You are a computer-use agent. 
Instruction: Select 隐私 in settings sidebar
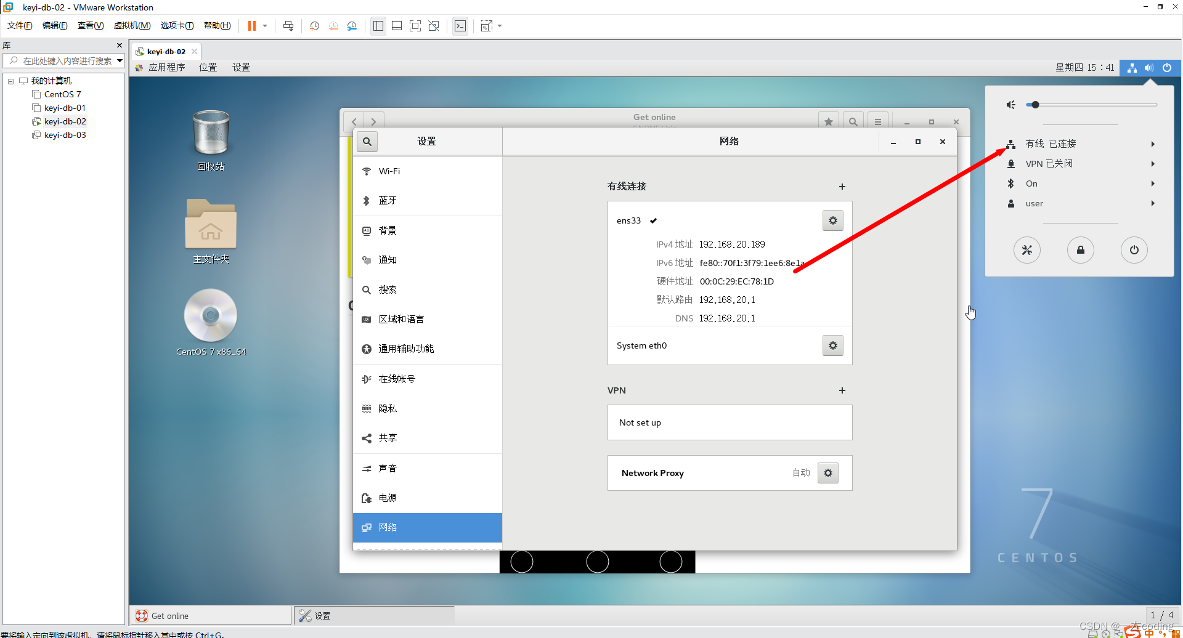coord(428,408)
